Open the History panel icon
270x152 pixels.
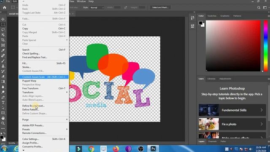point(192,18)
